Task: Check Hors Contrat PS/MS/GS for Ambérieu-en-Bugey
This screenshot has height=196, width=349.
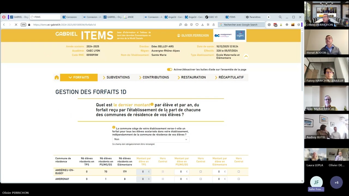Action: pos(201,171)
